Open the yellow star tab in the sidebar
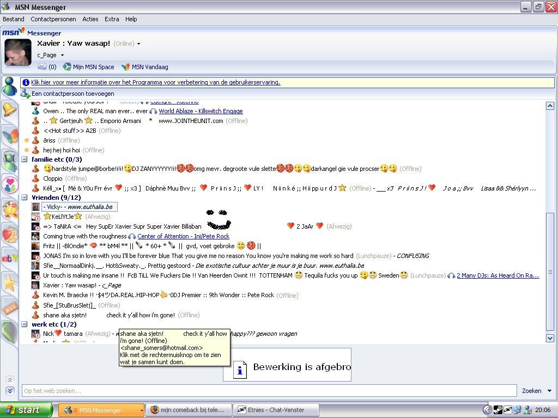The width and height of the screenshot is (558, 418). click(10, 283)
